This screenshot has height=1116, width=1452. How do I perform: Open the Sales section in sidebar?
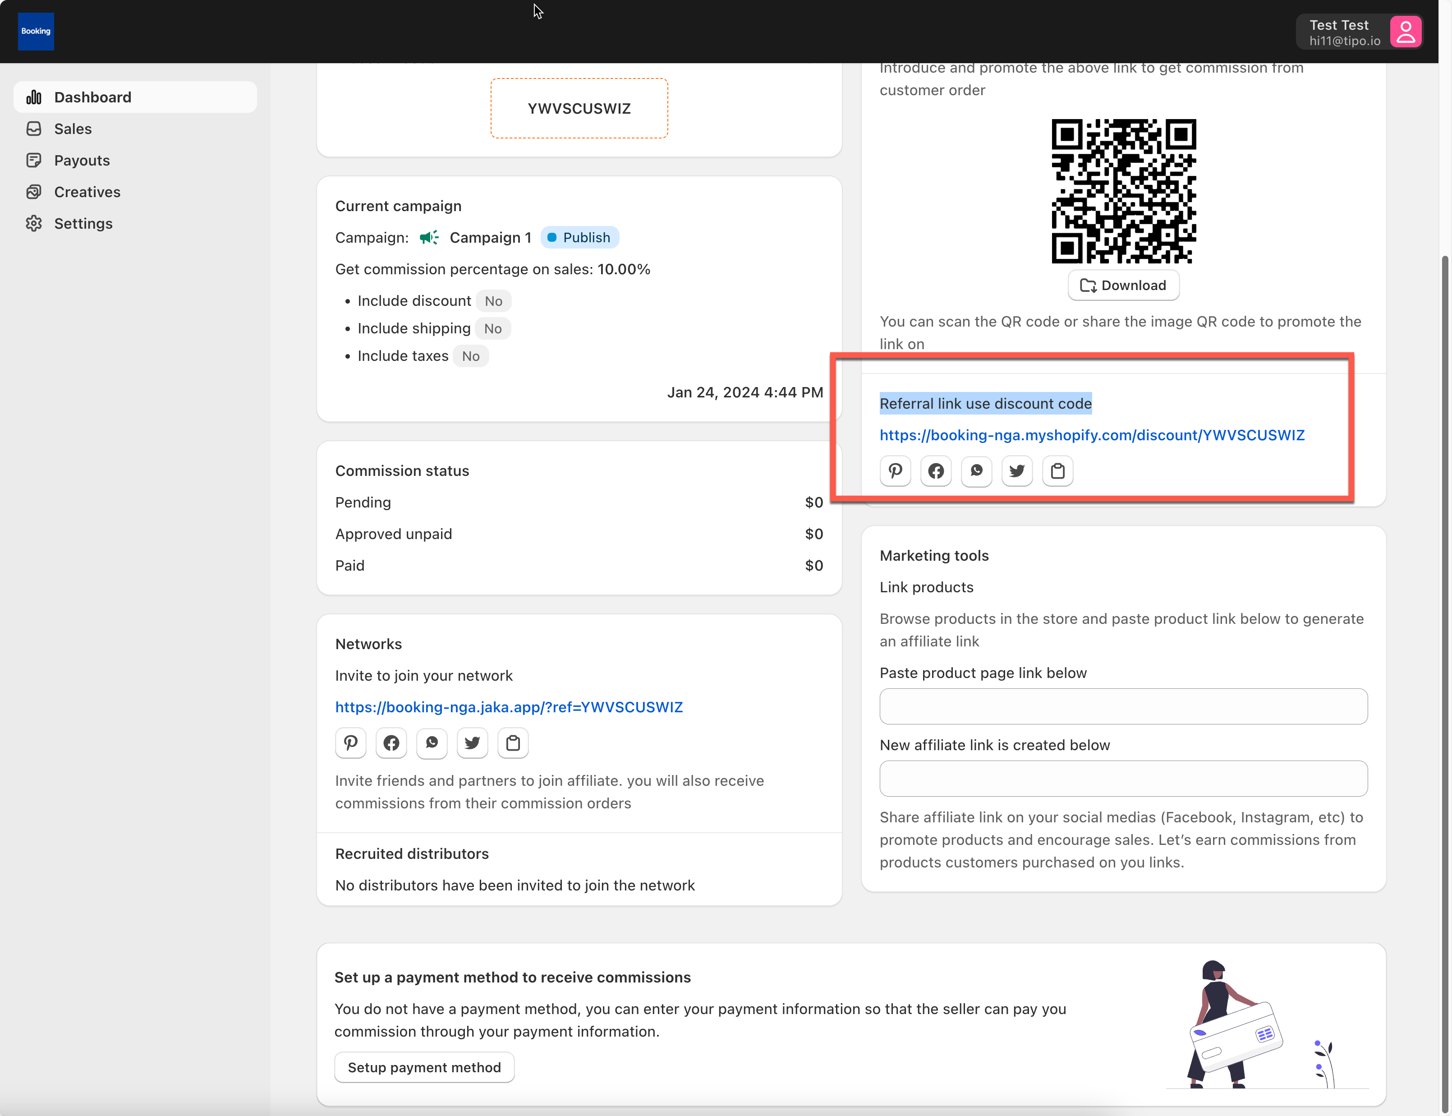pyautogui.click(x=72, y=129)
